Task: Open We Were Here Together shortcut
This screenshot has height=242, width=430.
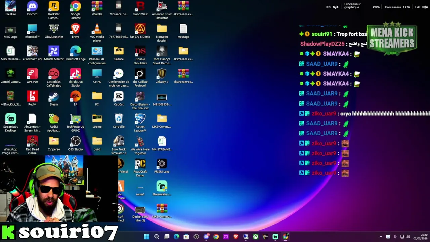Action: click(140, 146)
